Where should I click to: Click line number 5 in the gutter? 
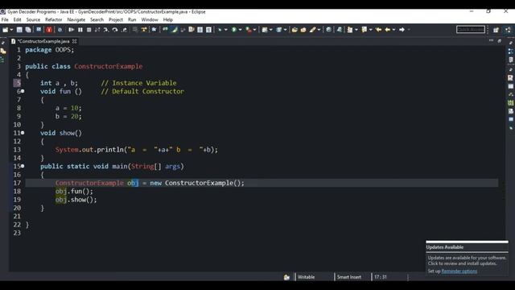[19, 83]
